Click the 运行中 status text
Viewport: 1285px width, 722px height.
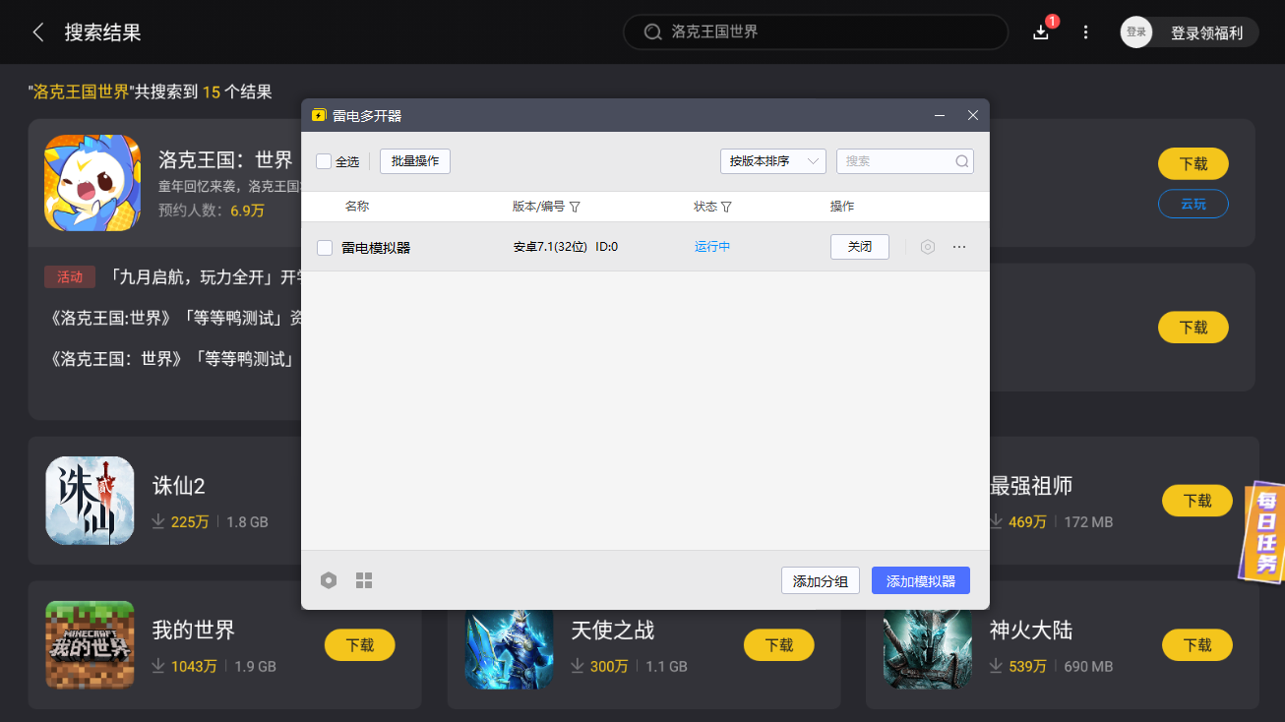(712, 247)
